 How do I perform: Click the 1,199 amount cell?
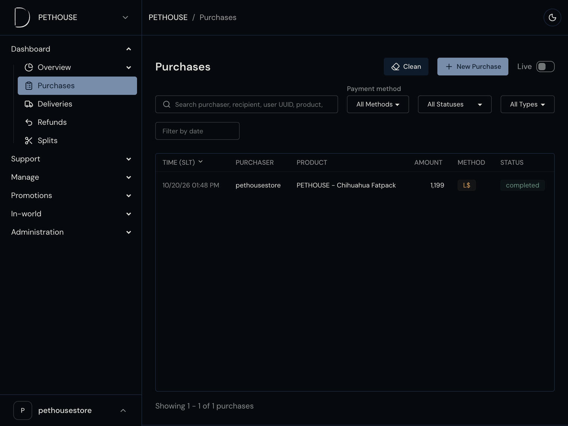437,185
